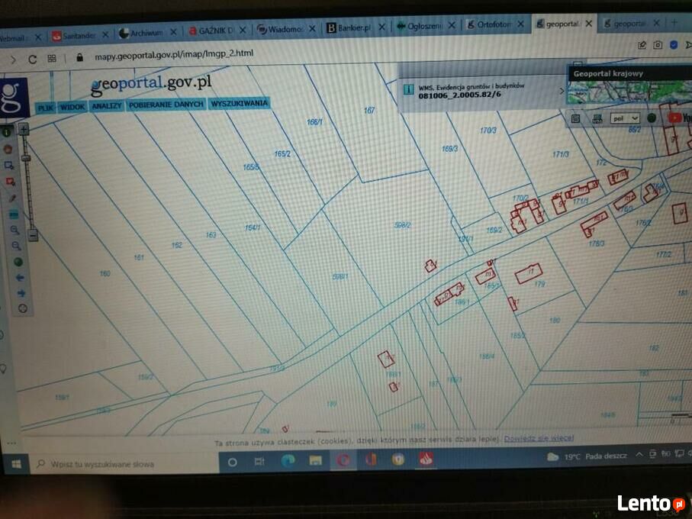Click parcel label 162 on the map
692x519 pixels.
[x=176, y=245]
